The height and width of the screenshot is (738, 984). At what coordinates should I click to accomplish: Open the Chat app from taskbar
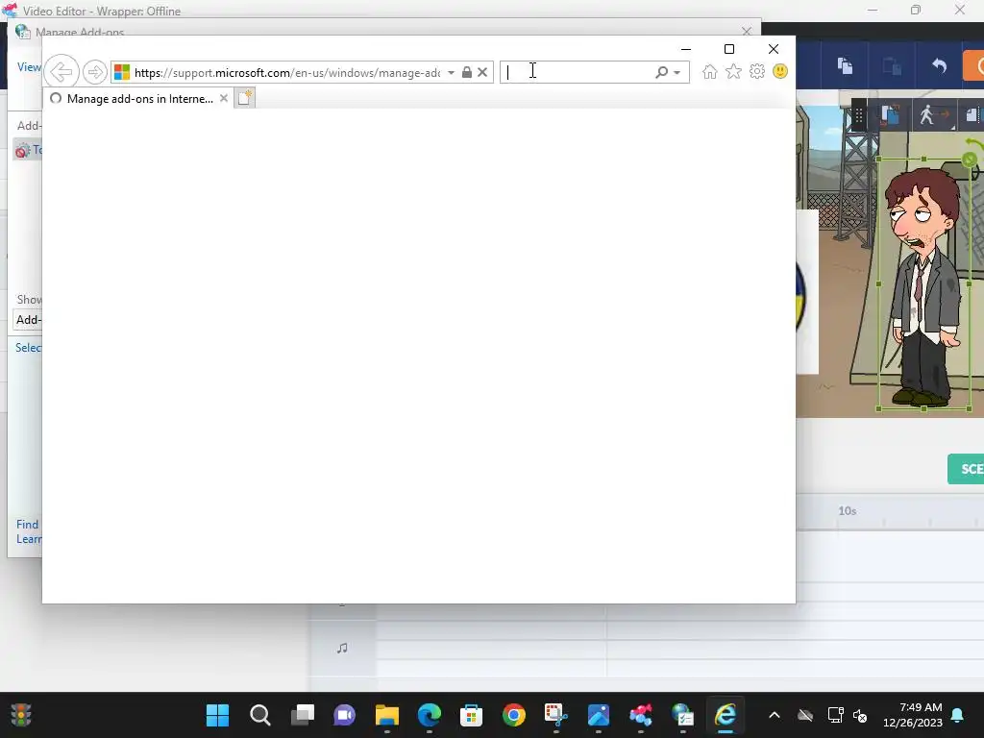coord(345,715)
